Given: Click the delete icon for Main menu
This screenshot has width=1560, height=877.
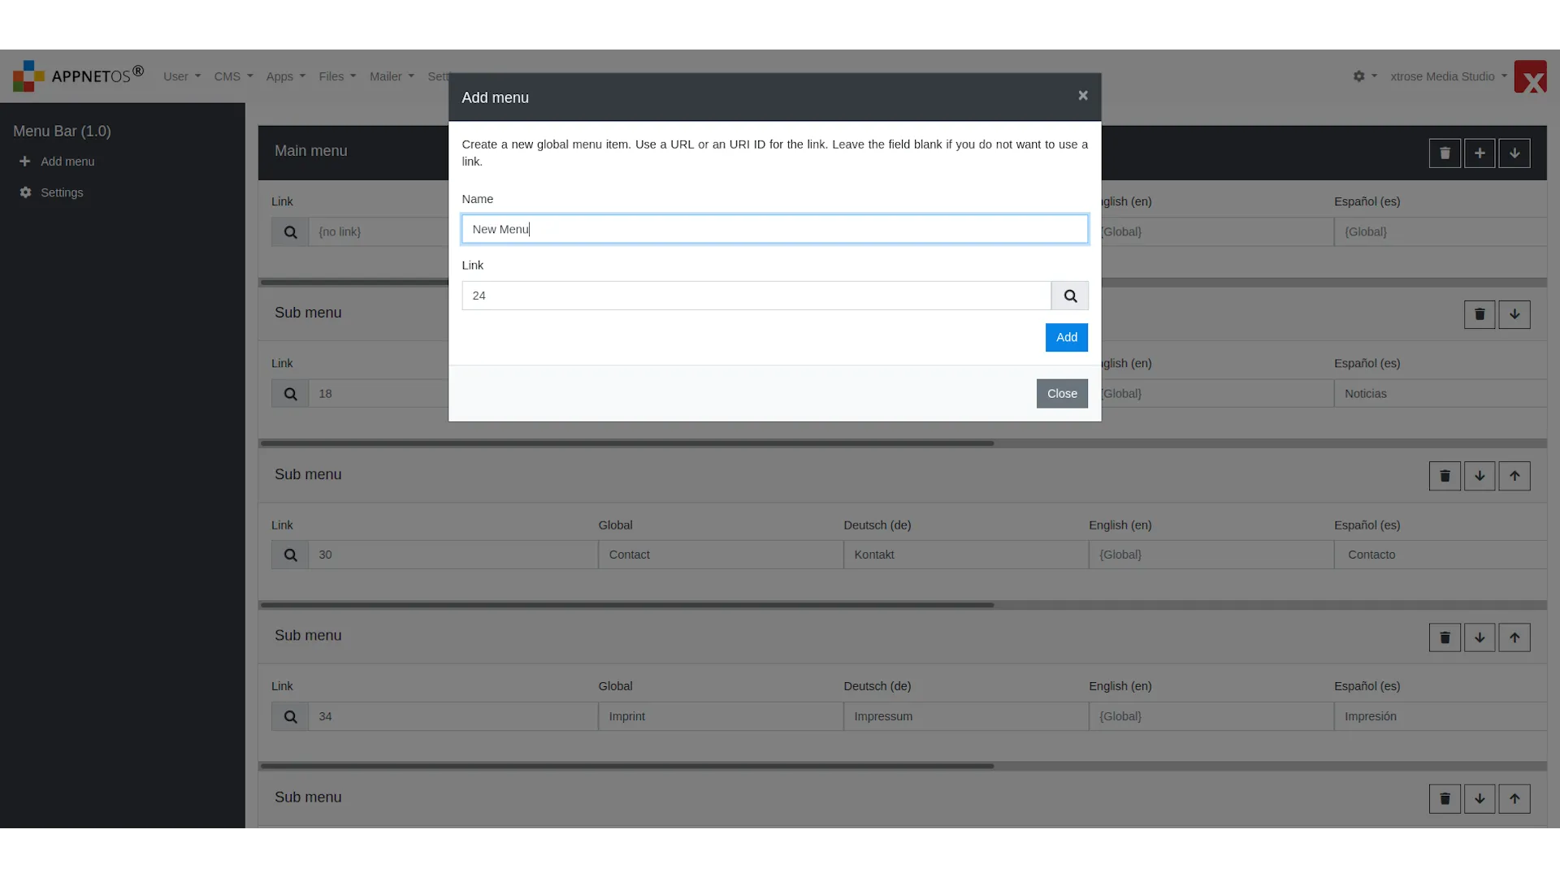Looking at the screenshot, I should pyautogui.click(x=1445, y=152).
